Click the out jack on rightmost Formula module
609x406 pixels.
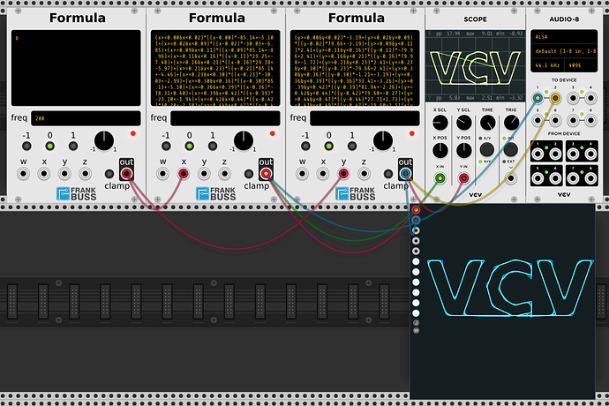pyautogui.click(x=405, y=174)
